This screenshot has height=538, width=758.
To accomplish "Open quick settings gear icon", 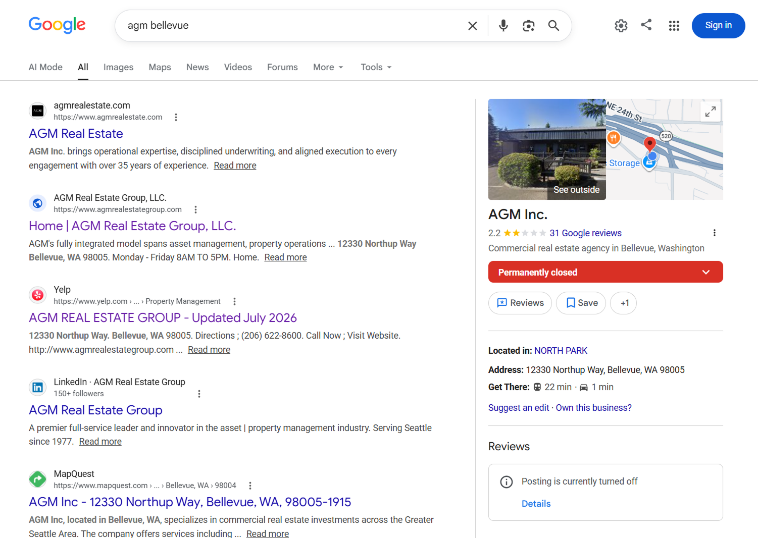I will [621, 26].
